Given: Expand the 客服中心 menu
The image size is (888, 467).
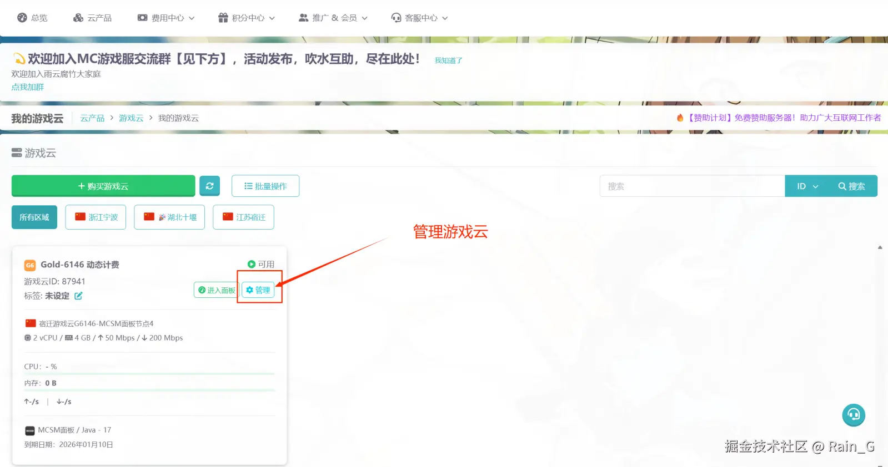Looking at the screenshot, I should point(419,18).
